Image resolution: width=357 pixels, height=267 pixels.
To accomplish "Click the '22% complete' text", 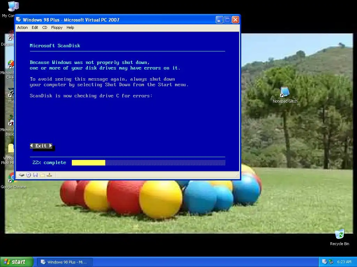I will [49, 163].
